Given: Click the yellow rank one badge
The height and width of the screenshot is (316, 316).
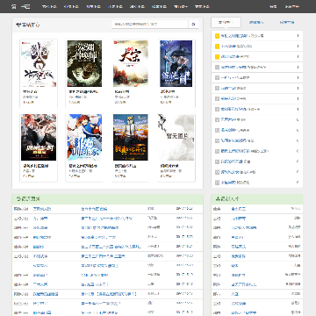Looking at the screenshot, I should 217,36.
